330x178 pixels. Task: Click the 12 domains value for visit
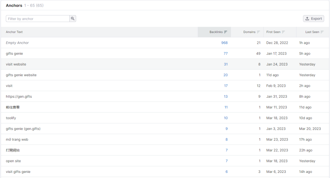click(x=258, y=86)
